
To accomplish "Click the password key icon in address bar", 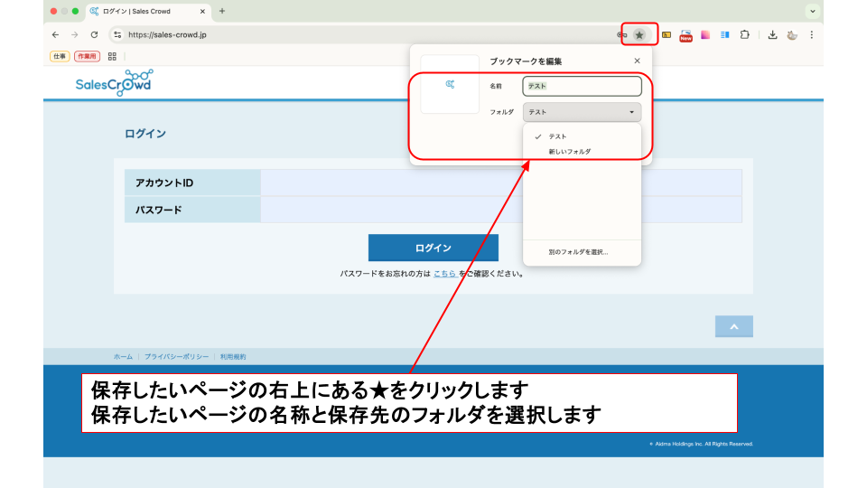I will click(x=621, y=34).
